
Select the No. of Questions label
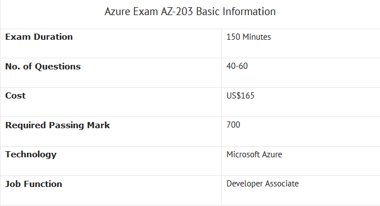tap(43, 66)
